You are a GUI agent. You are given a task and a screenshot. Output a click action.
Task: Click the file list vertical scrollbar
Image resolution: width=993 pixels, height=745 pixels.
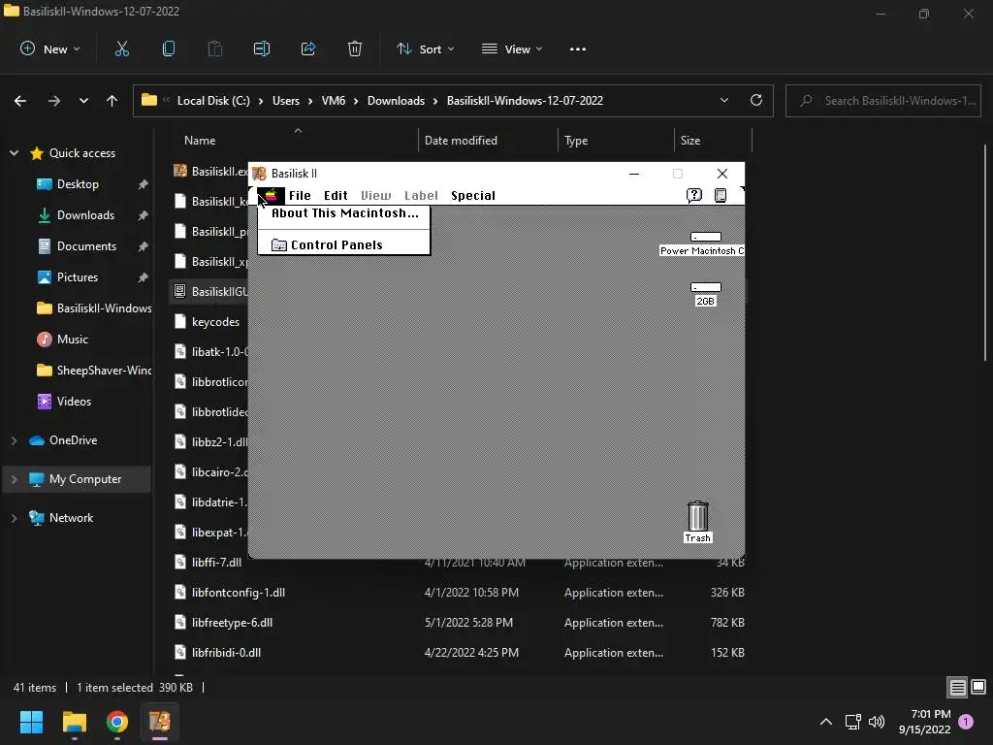pos(985,253)
